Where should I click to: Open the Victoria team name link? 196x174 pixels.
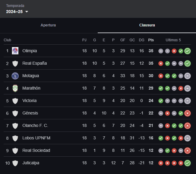(29, 101)
